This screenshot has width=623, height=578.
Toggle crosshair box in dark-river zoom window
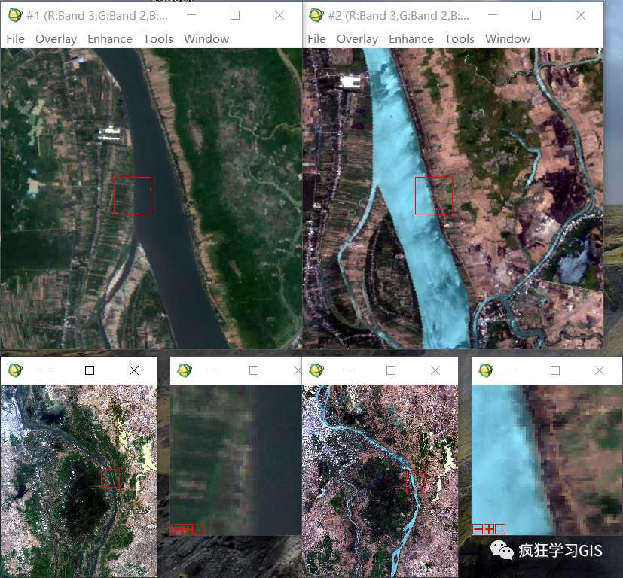point(199,529)
